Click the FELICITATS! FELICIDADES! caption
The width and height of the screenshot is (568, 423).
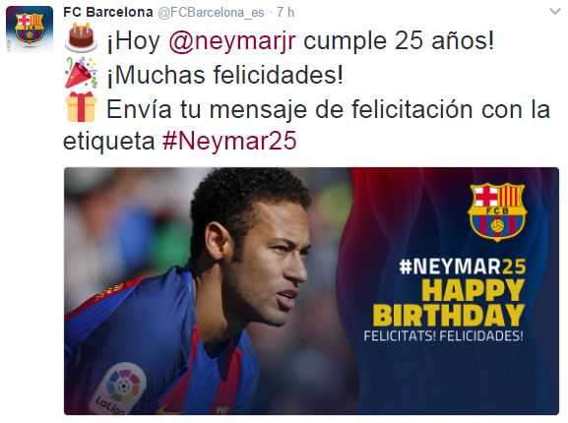click(443, 335)
